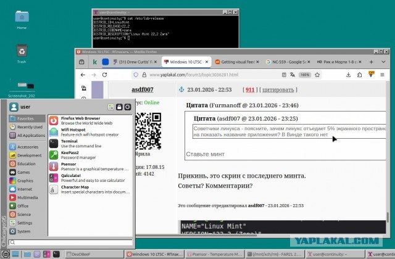This screenshot has width=395, height=259.
Task: Click the show desktop taskbar icon
Action: 15,254
